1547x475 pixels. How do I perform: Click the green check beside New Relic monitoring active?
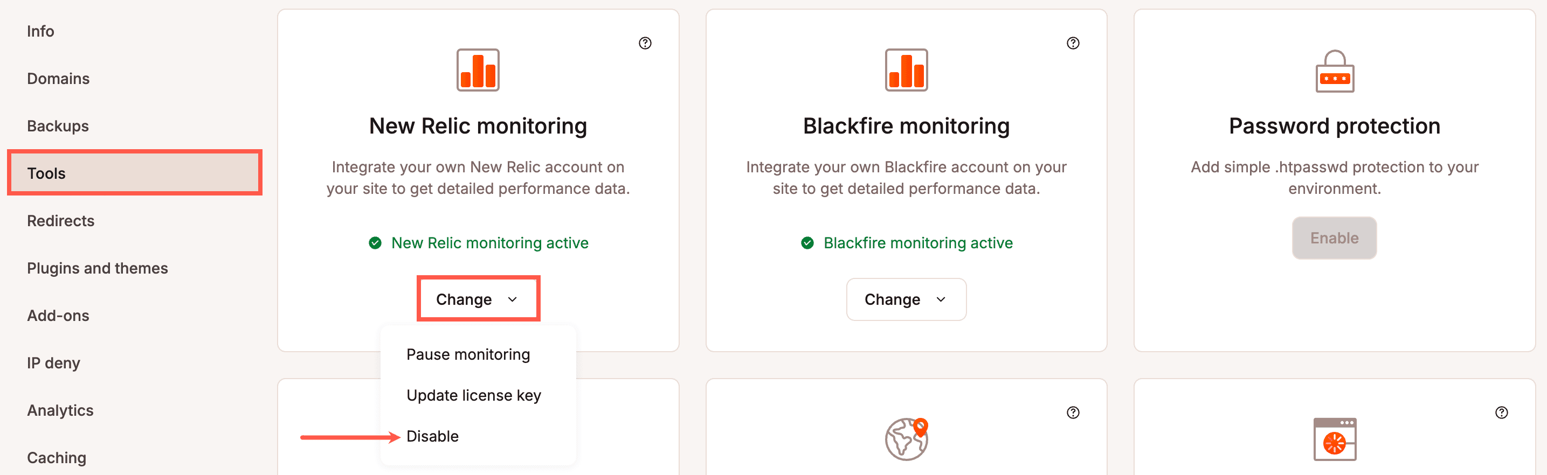point(375,243)
